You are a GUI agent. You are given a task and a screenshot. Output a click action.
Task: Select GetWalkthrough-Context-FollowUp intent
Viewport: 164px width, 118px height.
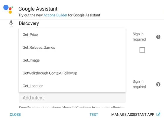click(x=72, y=73)
